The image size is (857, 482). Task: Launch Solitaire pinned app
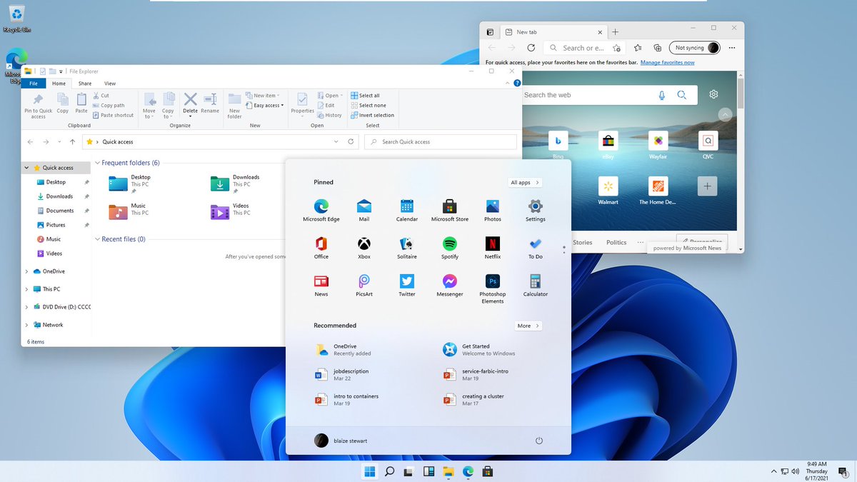(x=407, y=248)
